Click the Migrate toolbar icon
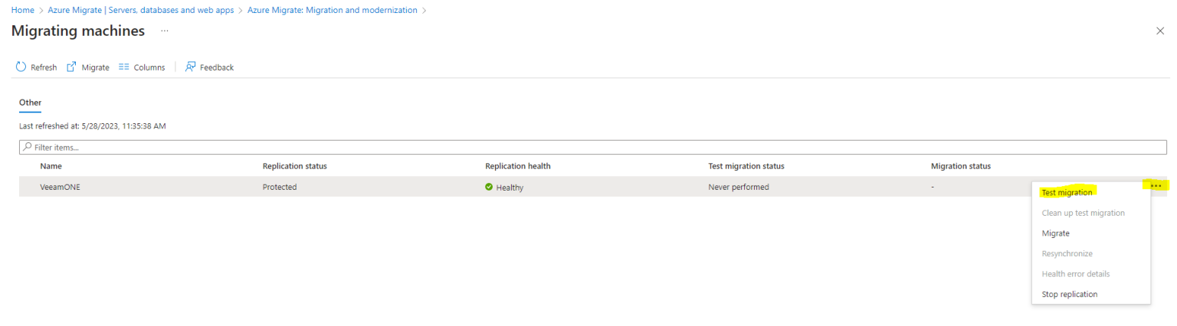Viewport: 1177px width, 326px height. coord(71,67)
